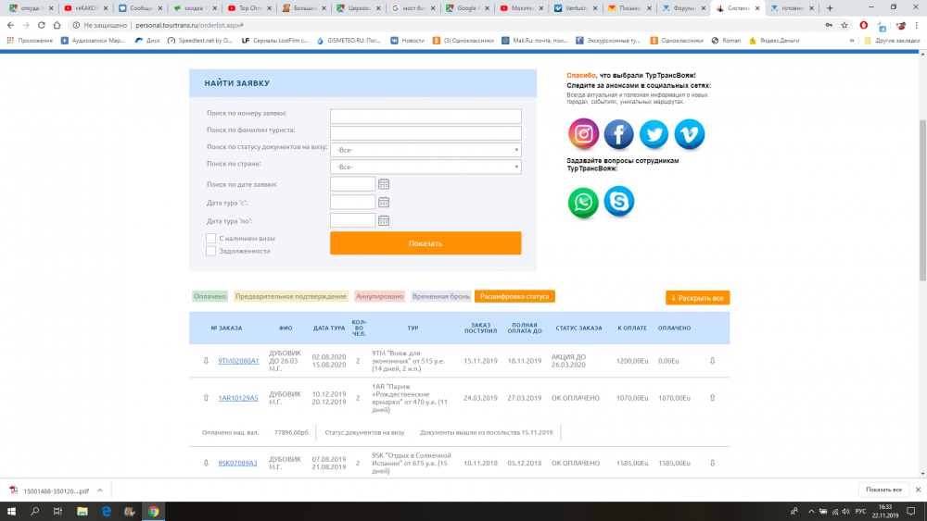Open order link 9SK07089A3
The width and height of the screenshot is (927, 521).
coord(238,463)
